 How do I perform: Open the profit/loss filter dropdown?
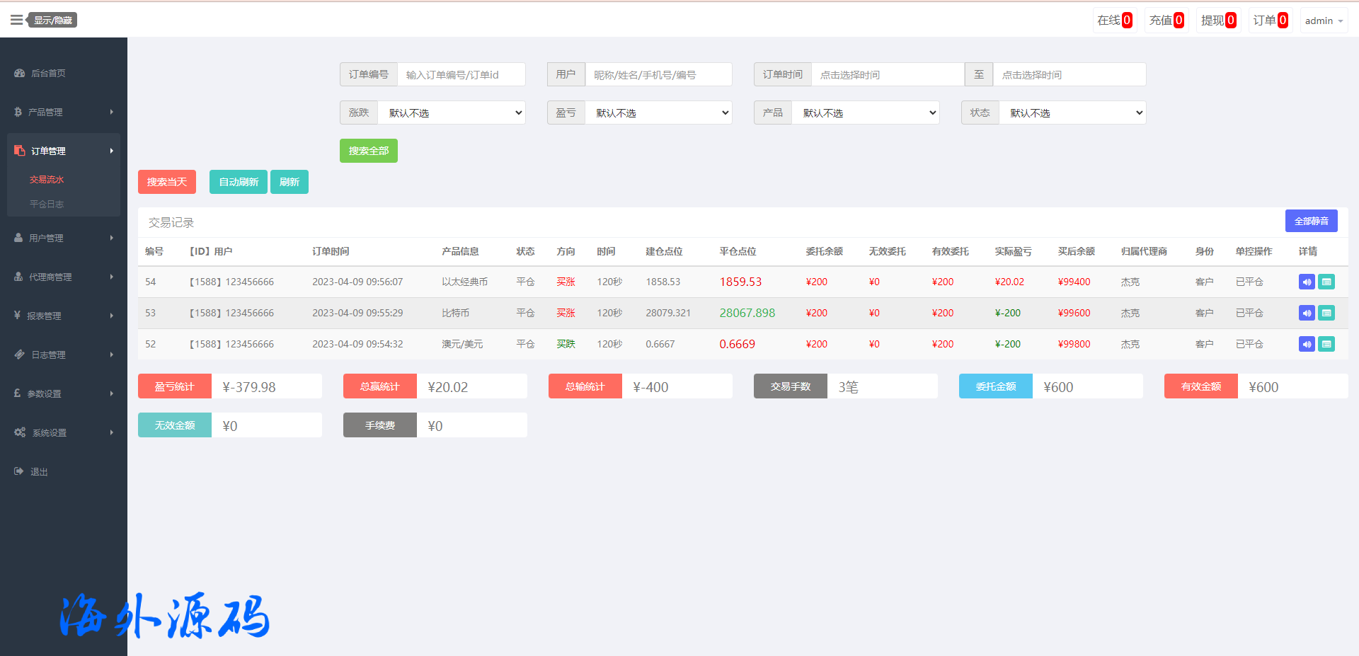click(x=658, y=113)
